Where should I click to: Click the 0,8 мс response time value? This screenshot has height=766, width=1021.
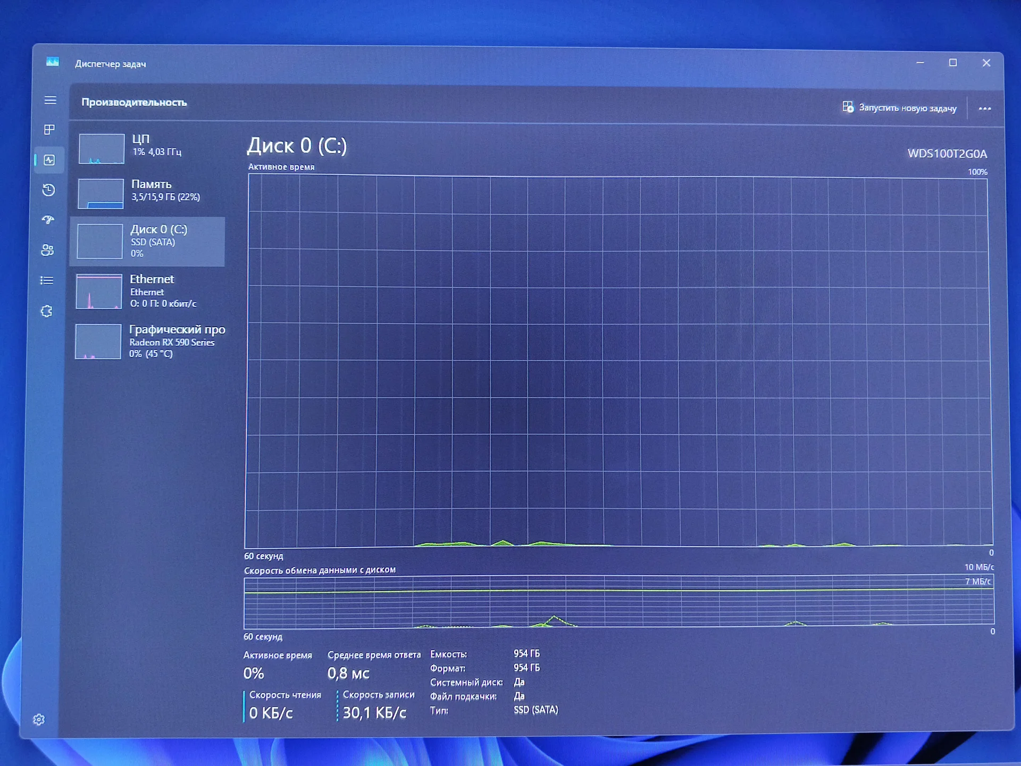click(348, 673)
